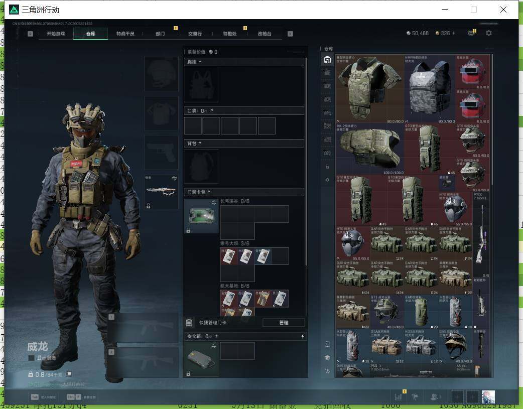Open the friends icon in bottom bar
Image resolution: width=523 pixels, height=409 pixels.
pyautogui.click(x=434, y=397)
